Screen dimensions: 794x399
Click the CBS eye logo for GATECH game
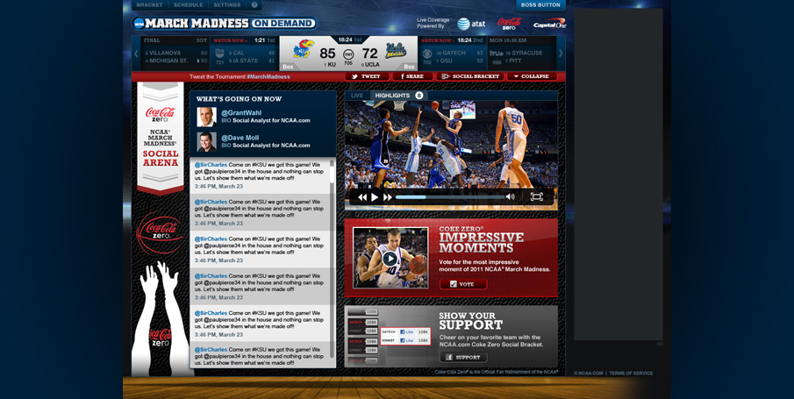(x=427, y=53)
